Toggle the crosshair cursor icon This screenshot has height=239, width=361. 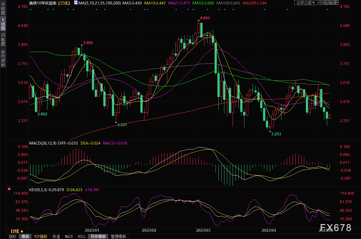(321, 3)
